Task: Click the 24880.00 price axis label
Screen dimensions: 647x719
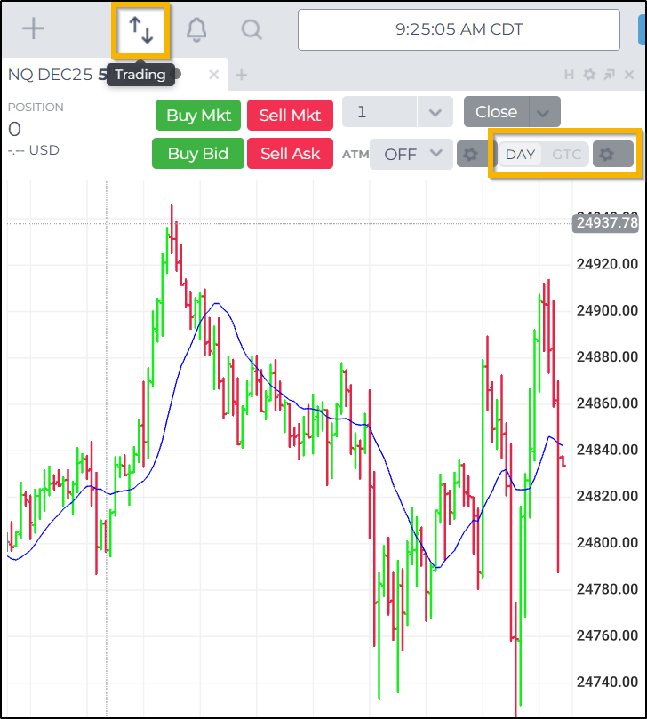Action: (x=607, y=356)
